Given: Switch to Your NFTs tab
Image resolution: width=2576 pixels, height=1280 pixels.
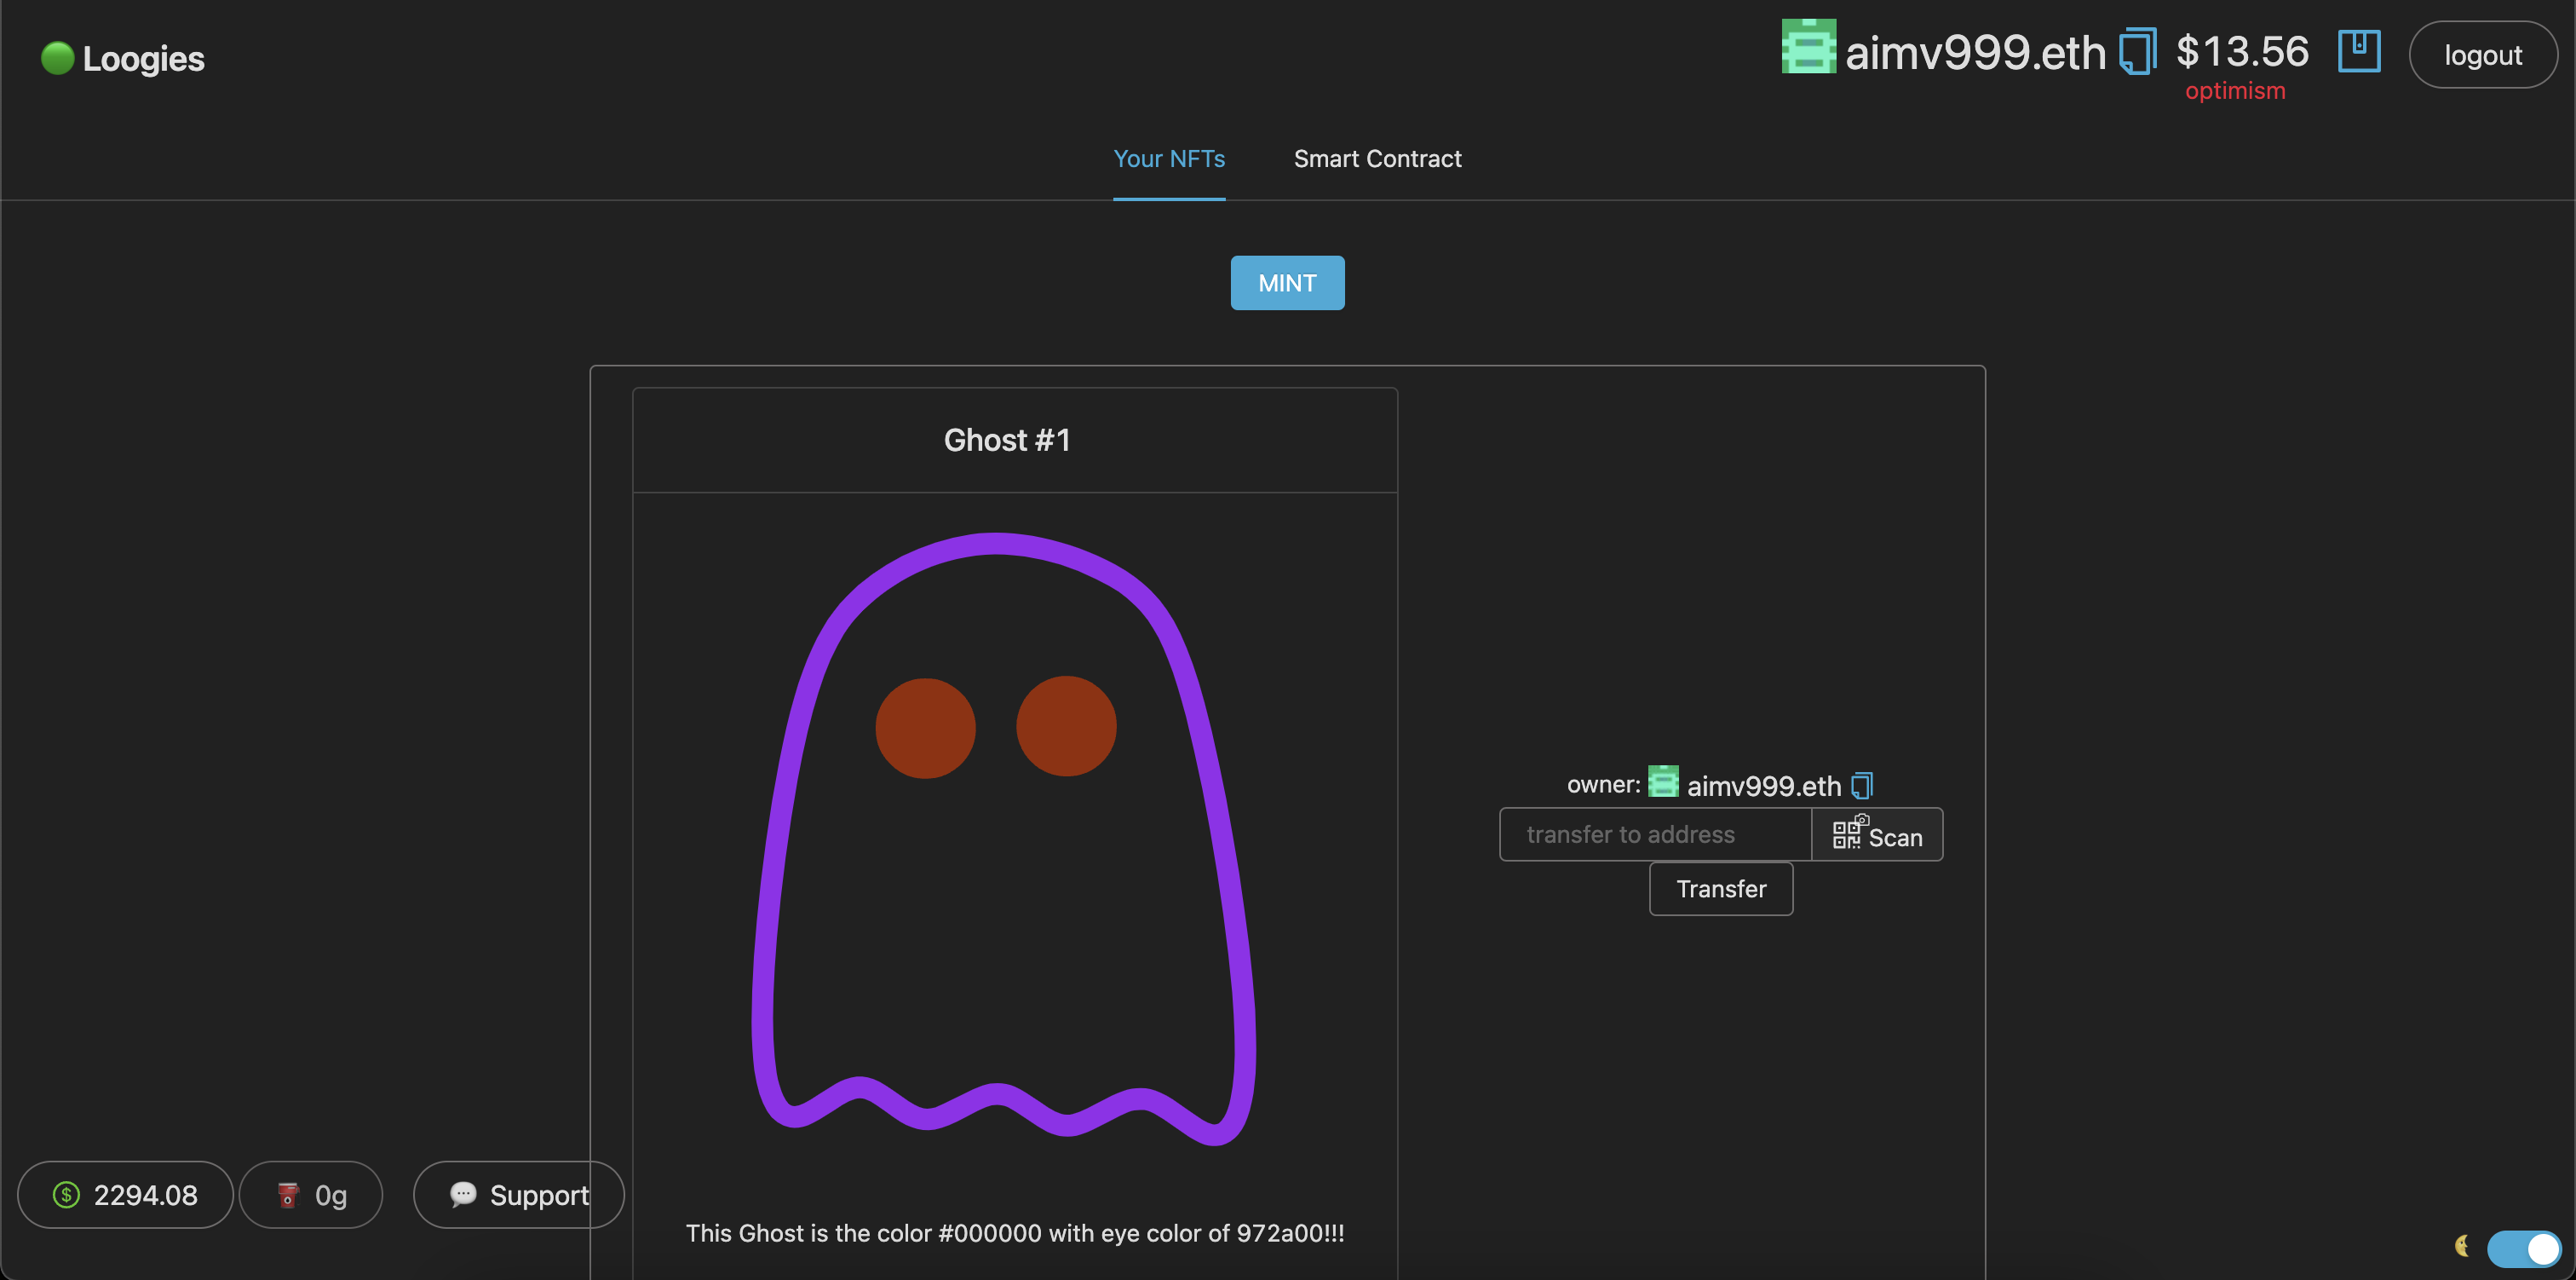Looking at the screenshot, I should point(1169,159).
